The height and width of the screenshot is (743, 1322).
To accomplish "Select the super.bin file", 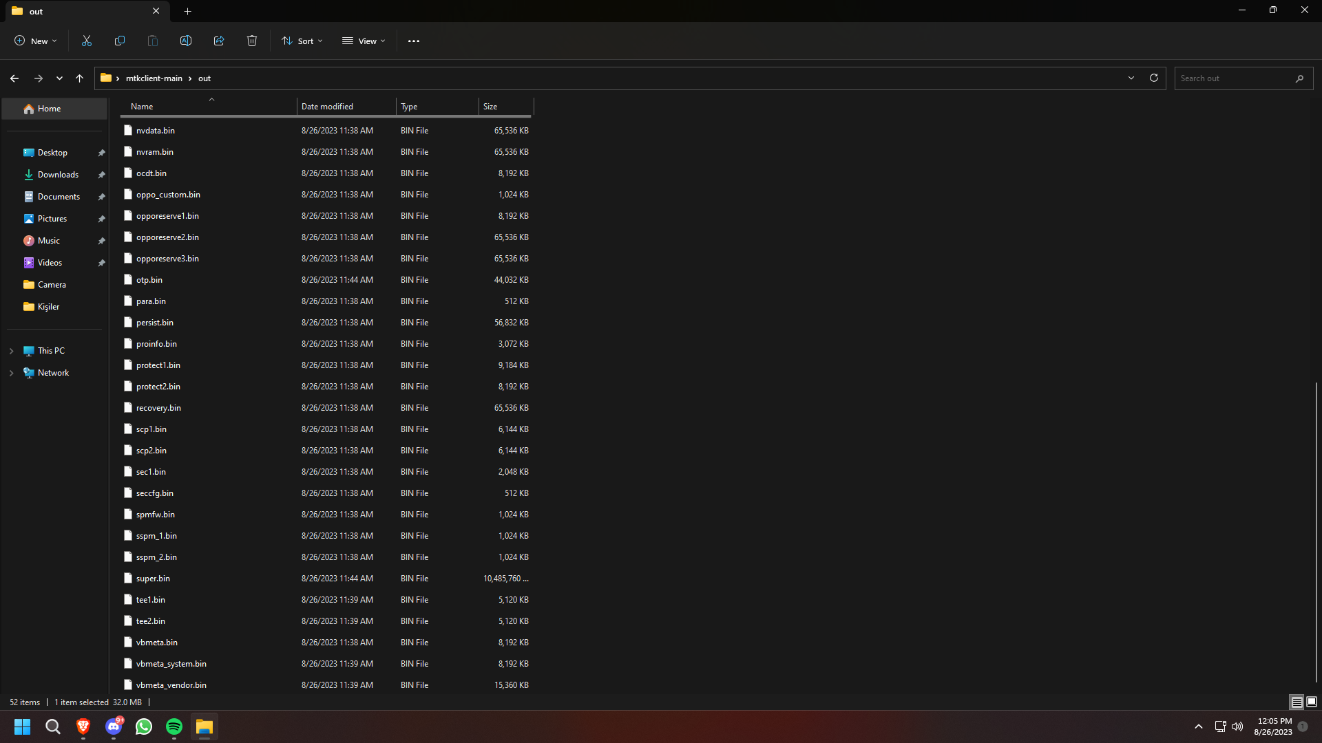I will coord(153,579).
